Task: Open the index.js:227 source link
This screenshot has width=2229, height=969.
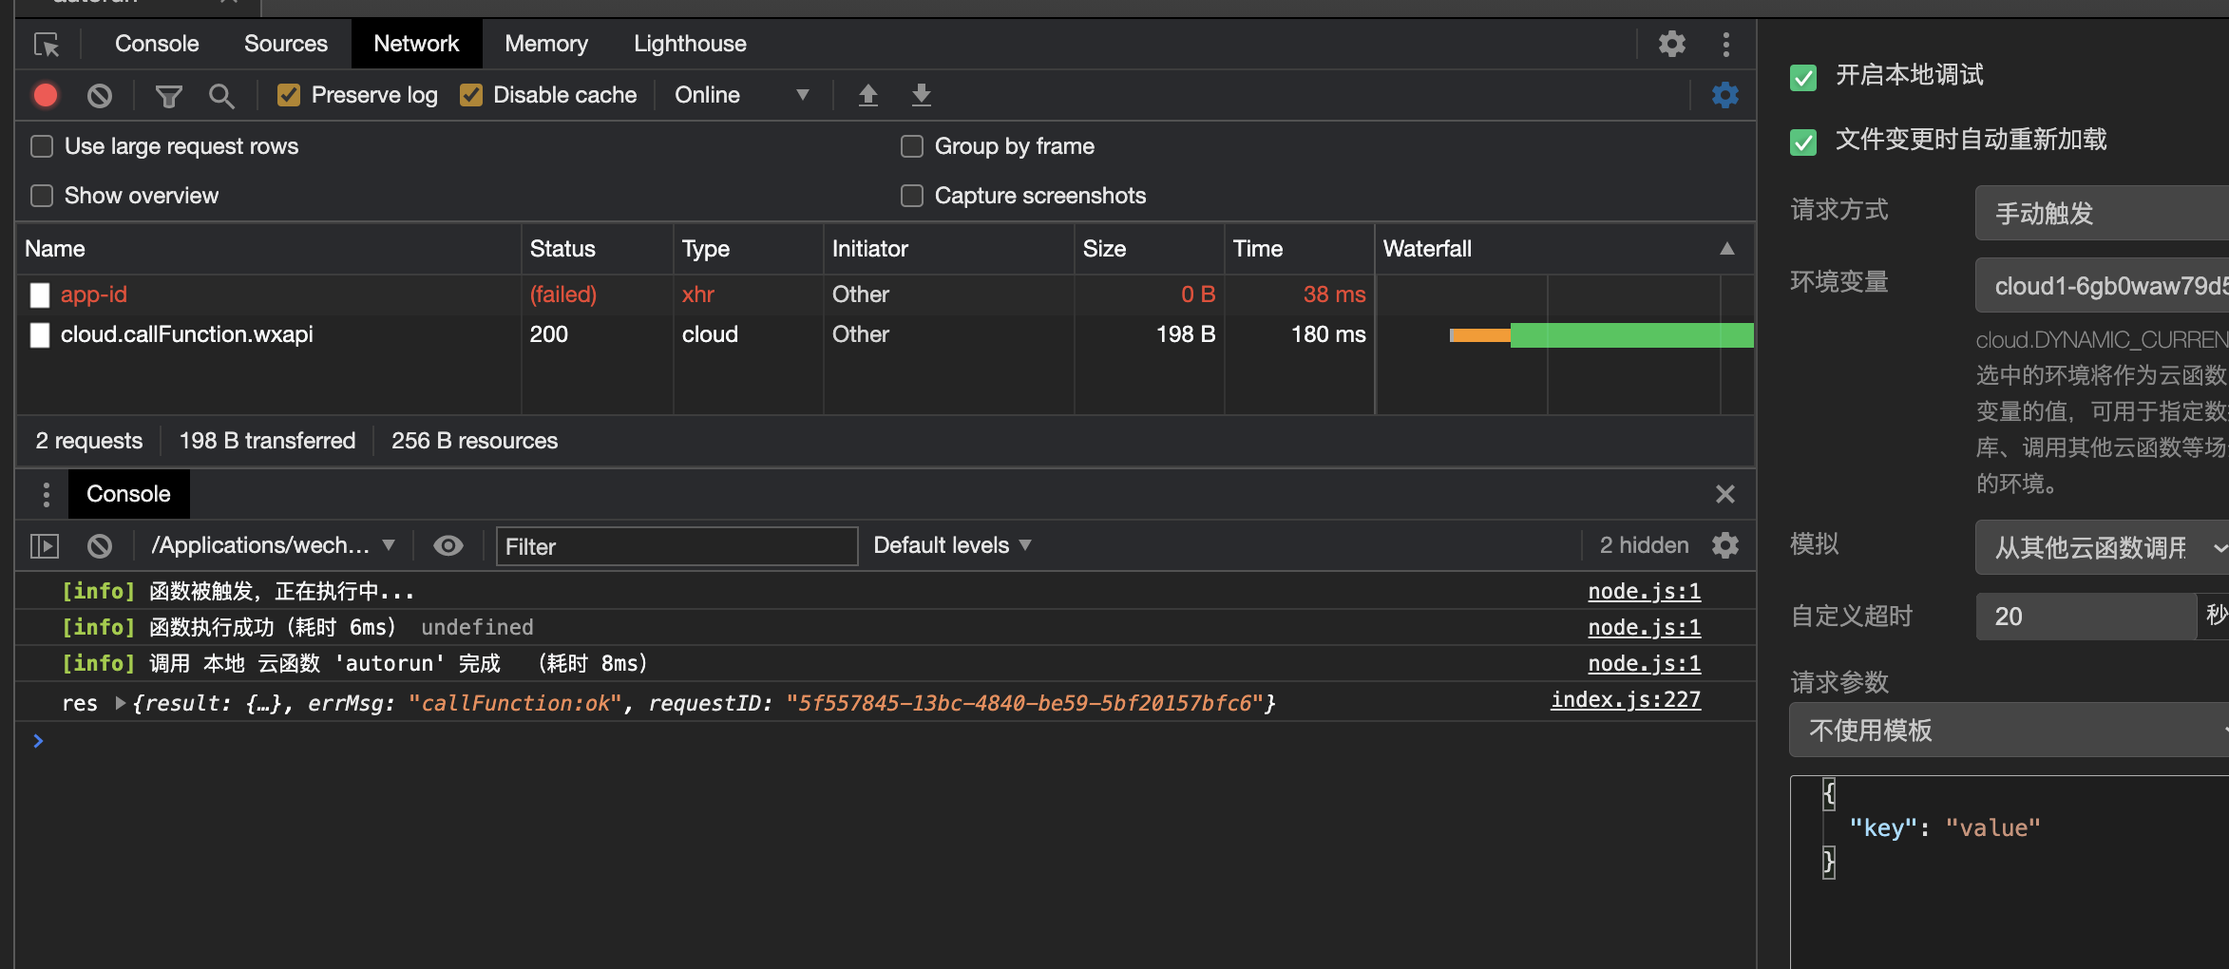Action: tap(1625, 700)
